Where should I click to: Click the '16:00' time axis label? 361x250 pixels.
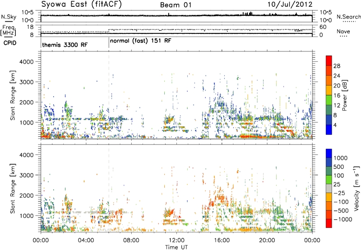[222, 241]
